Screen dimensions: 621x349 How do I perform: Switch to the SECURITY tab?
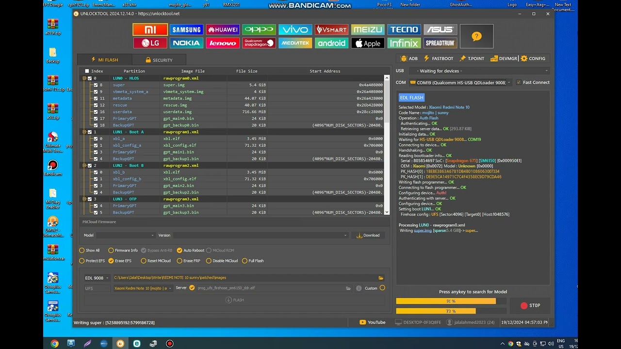[x=159, y=60]
